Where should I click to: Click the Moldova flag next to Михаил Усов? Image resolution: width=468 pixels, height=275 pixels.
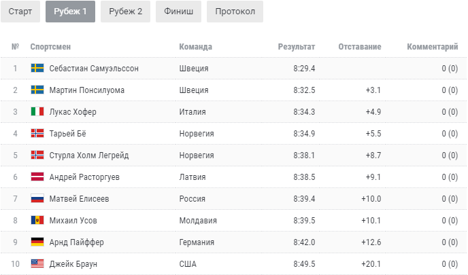(x=37, y=221)
